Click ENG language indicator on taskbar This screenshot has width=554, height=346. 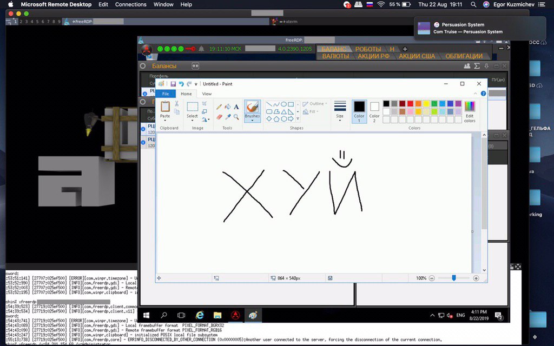[x=461, y=315]
